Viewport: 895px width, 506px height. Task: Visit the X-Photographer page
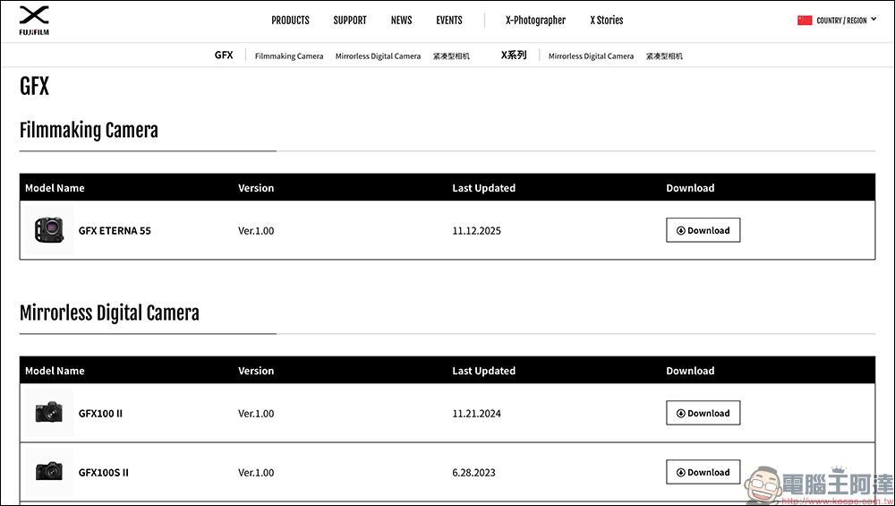coord(535,20)
